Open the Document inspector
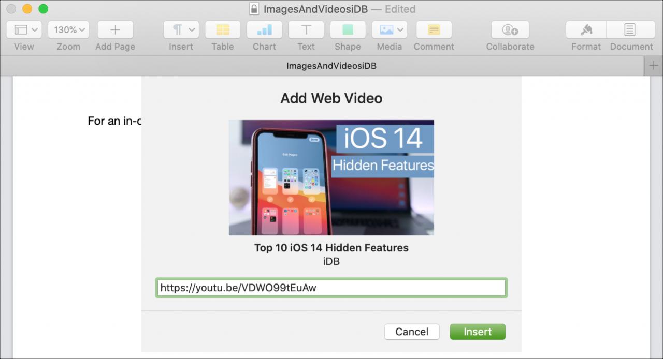Image resolution: width=663 pixels, height=359 pixels. 630,30
